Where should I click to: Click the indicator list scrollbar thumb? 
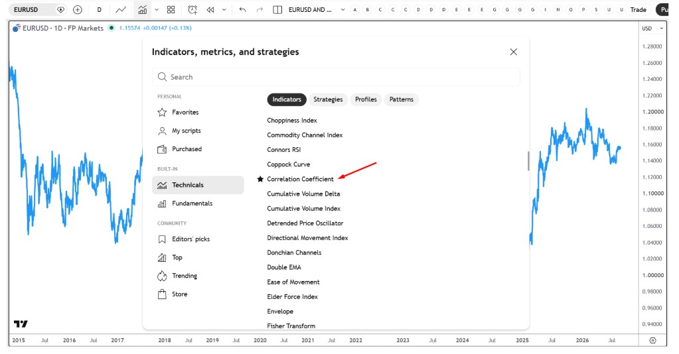coord(528,161)
